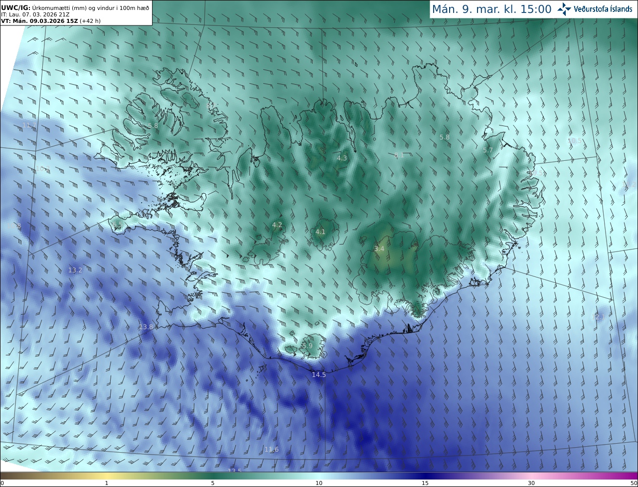Image resolution: width=638 pixels, height=487 pixels.
Task: Click the 'Veðurstofa Íslands' logo text
Action: click(603, 9)
